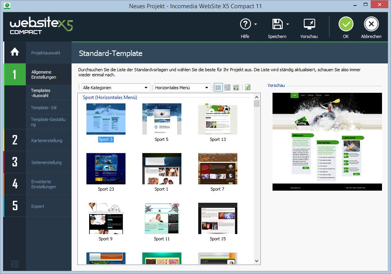
Task: Open the Hilfe help icon
Action: (x=246, y=24)
